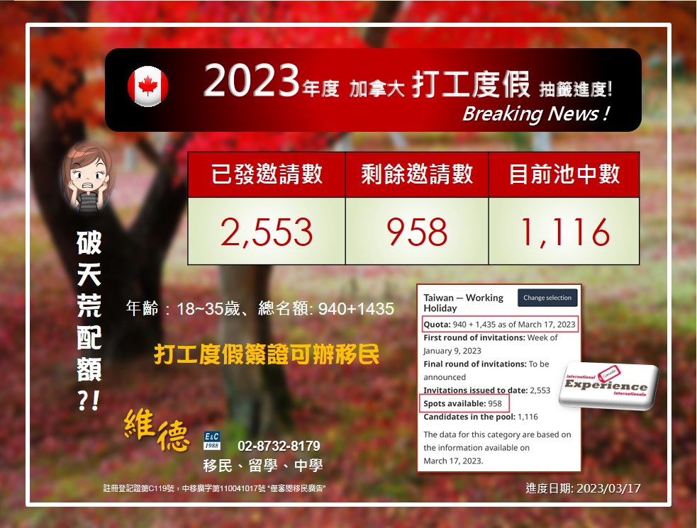This screenshot has width=697, height=528.
Task: Click the 1,116 pool count cell
Action: tap(564, 231)
